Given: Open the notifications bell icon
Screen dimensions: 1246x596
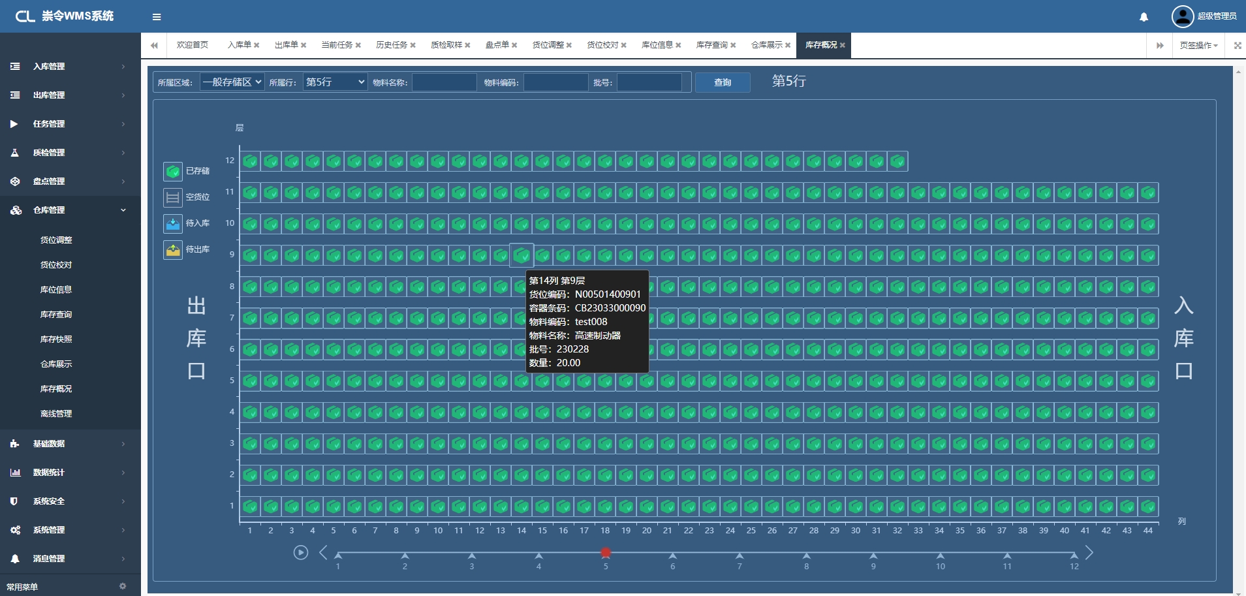Looking at the screenshot, I should (1144, 17).
